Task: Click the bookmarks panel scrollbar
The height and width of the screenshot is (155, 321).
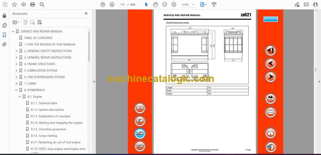Action: tap(89, 47)
